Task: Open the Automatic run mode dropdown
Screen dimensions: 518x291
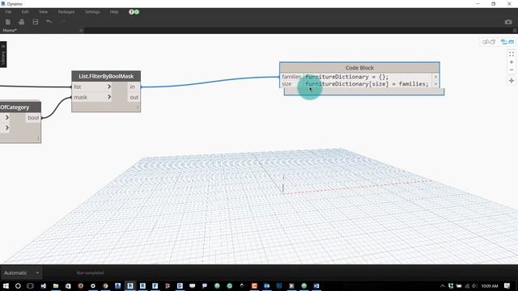Action: (x=22, y=273)
